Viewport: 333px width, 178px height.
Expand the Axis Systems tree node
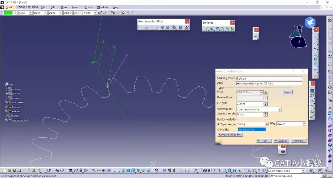click(x=6, y=102)
